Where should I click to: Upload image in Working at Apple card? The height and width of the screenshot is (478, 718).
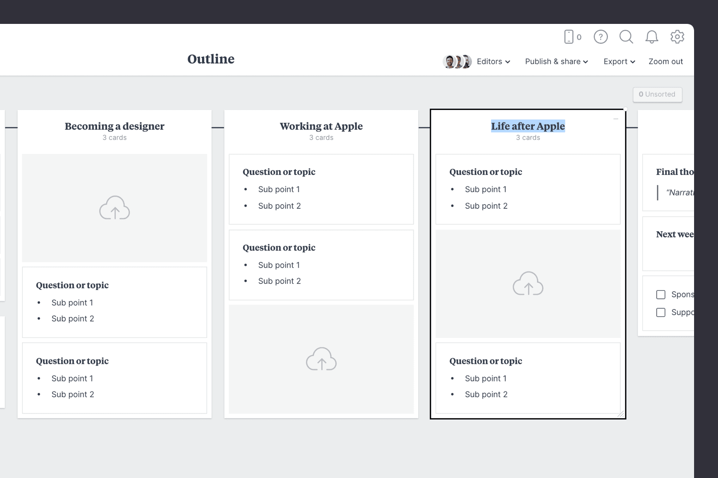coord(321,359)
